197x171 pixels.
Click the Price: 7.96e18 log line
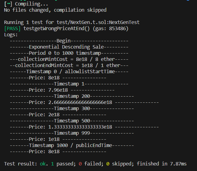(x=62, y=90)
